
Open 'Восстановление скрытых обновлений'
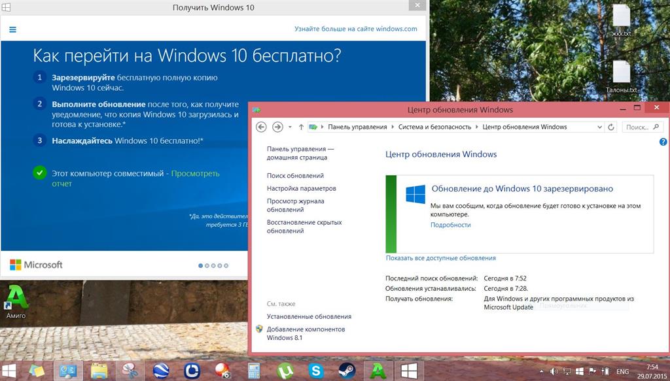click(x=304, y=227)
